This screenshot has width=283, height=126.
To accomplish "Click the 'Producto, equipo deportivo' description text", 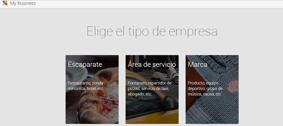I will pyautogui.click(x=205, y=89).
